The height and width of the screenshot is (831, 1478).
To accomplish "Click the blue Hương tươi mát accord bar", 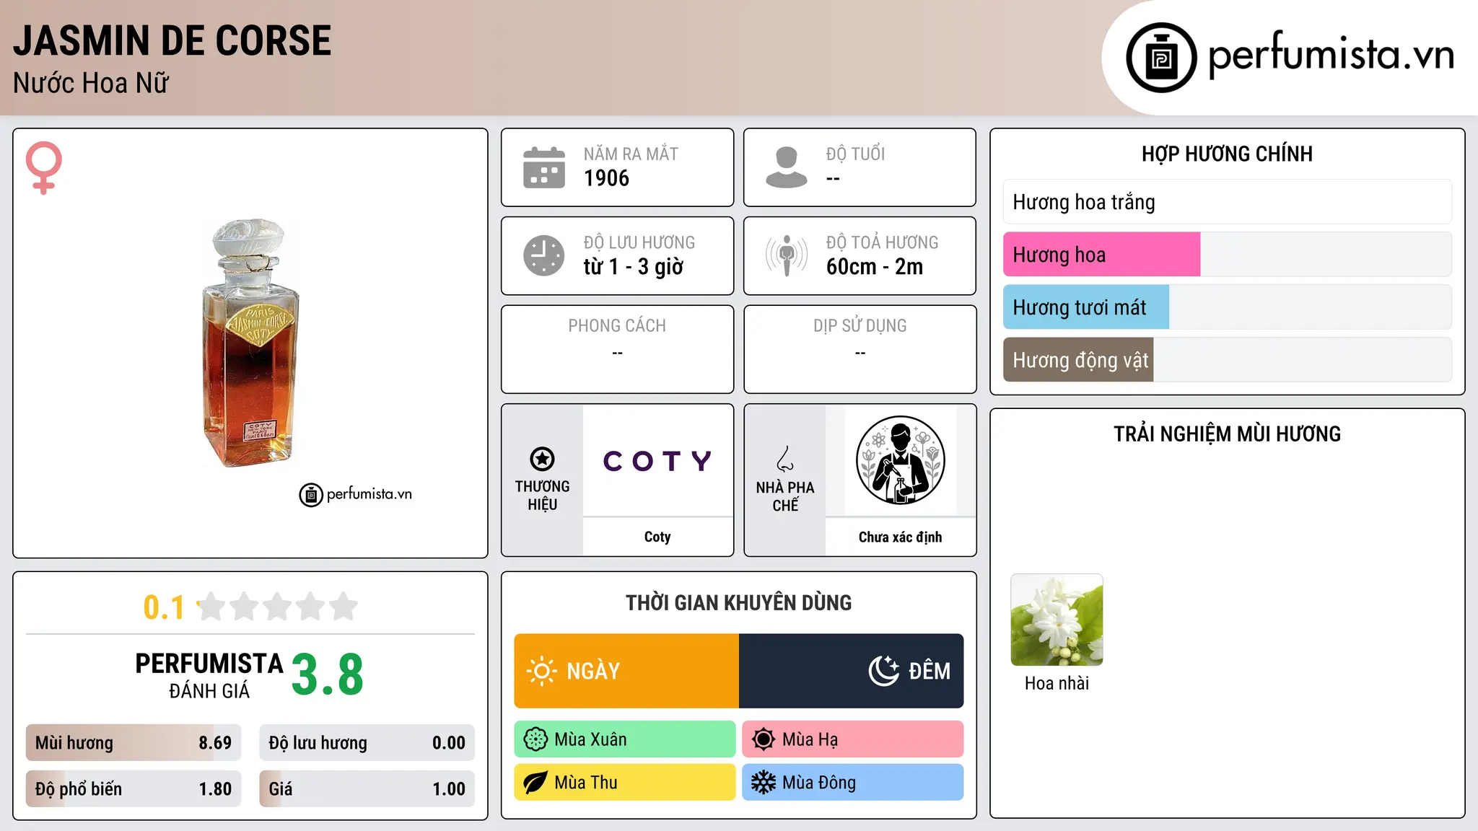I will pos(1228,307).
